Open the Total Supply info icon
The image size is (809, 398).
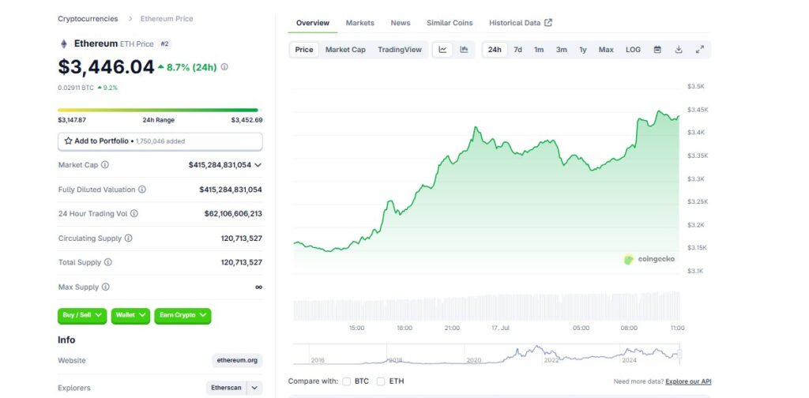tap(107, 262)
